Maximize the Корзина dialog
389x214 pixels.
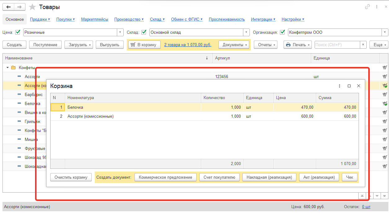point(349,86)
